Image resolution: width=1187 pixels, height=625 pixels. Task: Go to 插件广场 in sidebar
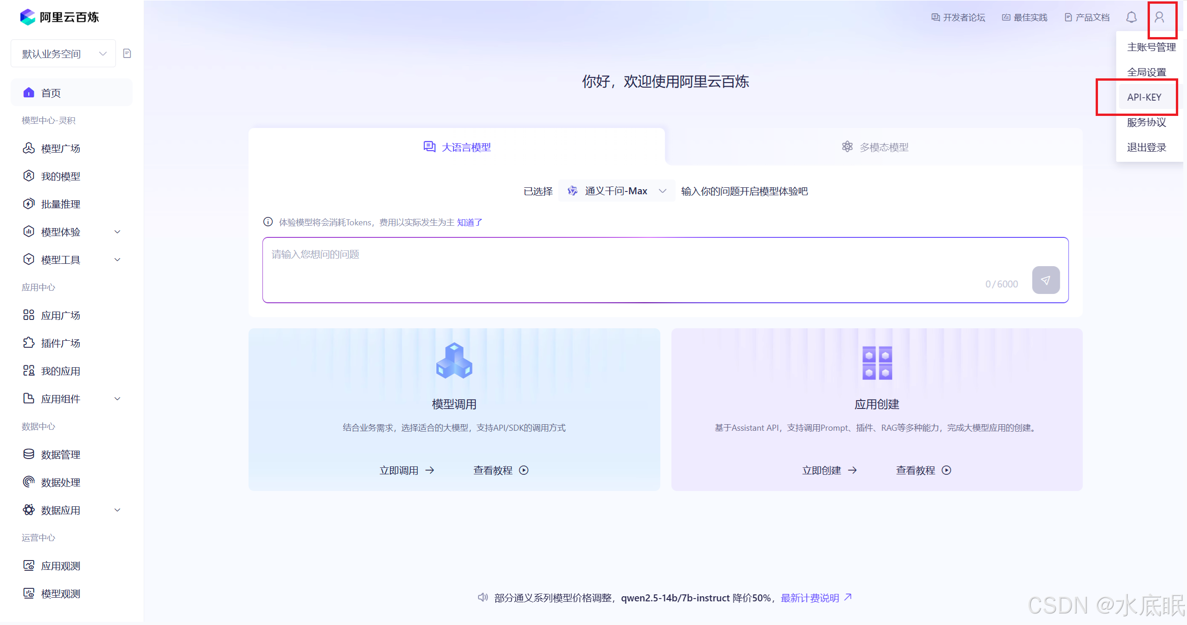point(60,343)
